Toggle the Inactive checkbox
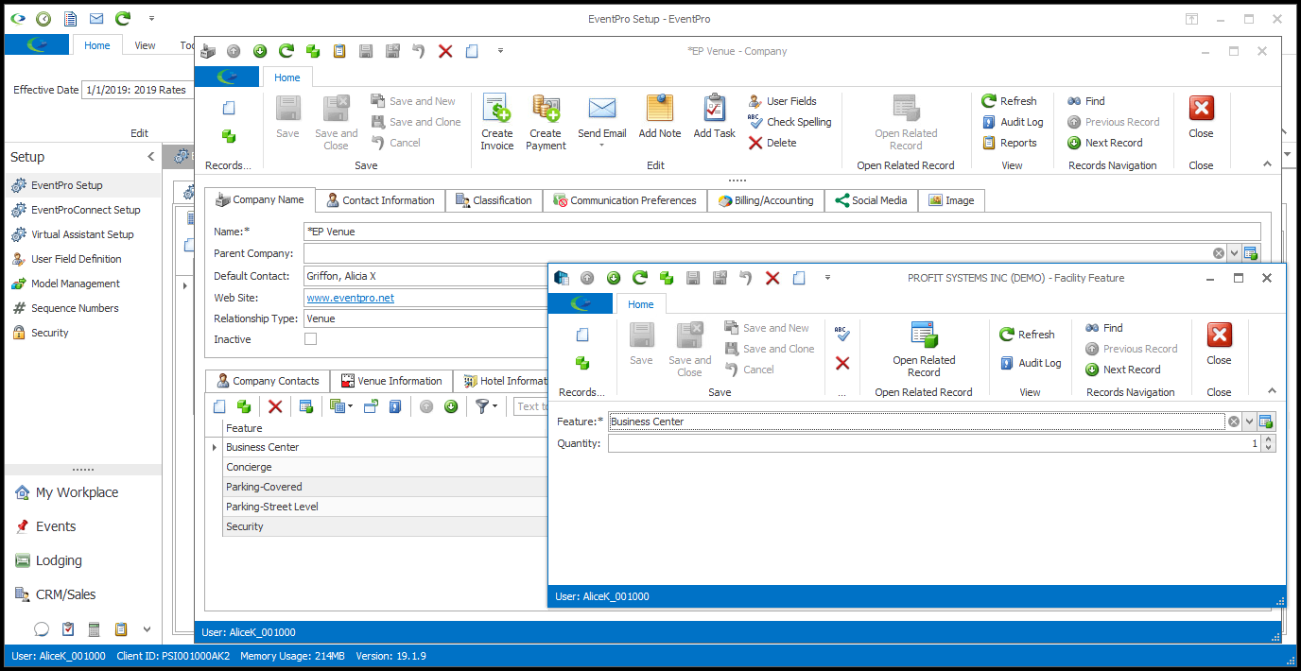Image resolution: width=1301 pixels, height=671 pixels. coord(310,339)
